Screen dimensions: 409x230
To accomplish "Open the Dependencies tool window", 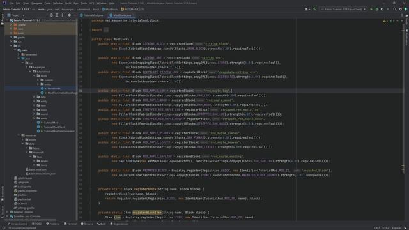I will coord(120,224).
